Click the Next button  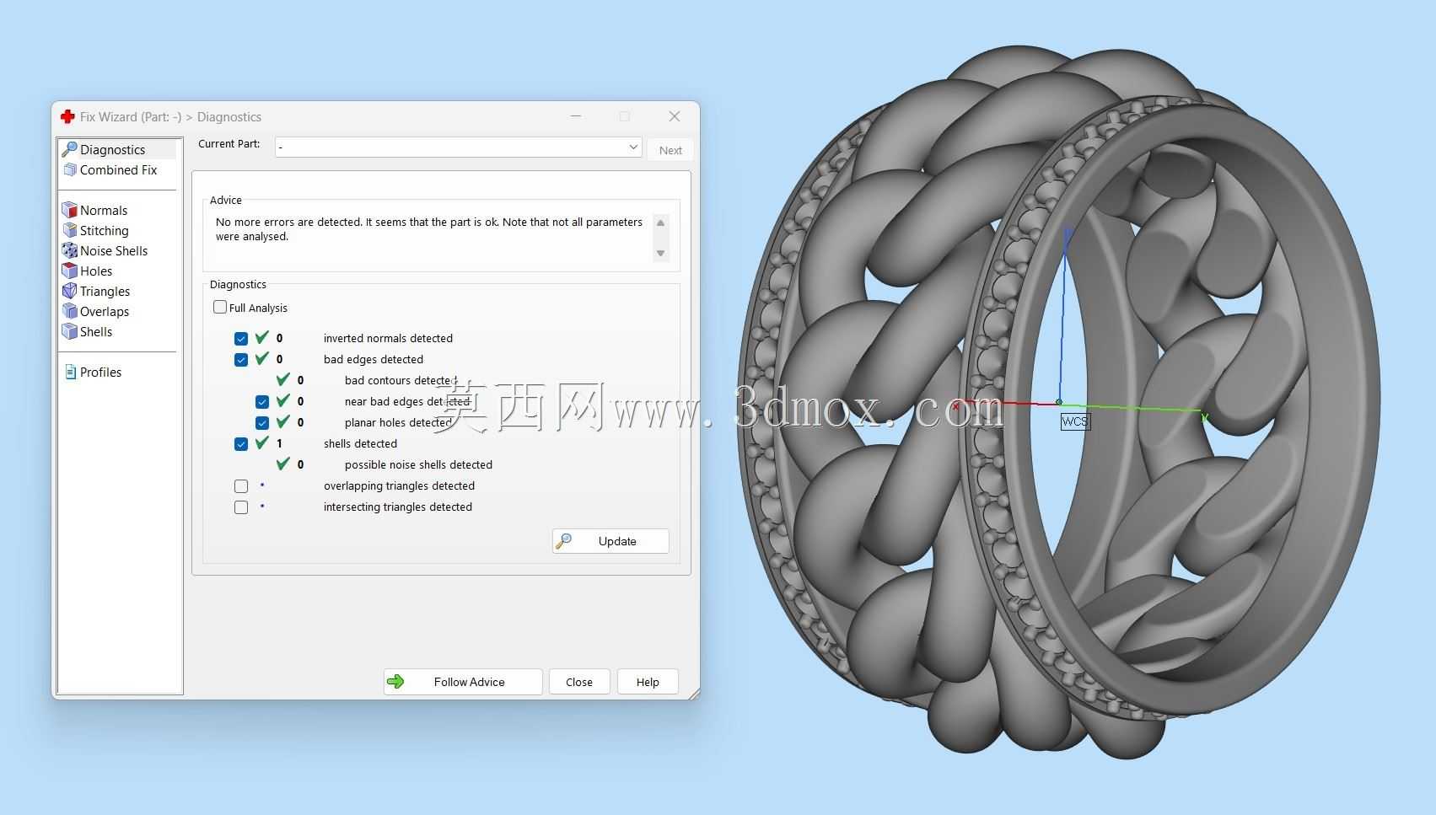[671, 150]
